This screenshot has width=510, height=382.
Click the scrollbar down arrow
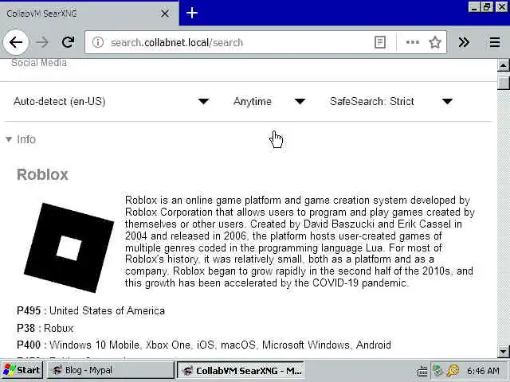pos(503,352)
